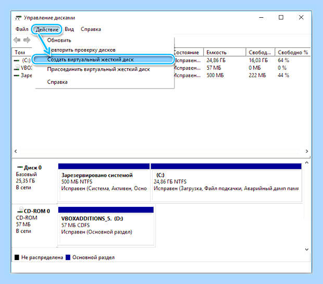Click the 57 МБ capacity cell
The height and width of the screenshot is (284, 323).
[x=214, y=68]
